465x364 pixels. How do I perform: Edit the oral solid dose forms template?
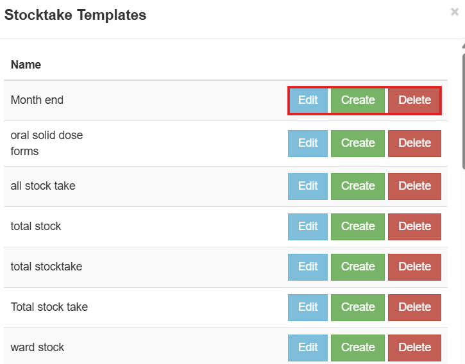coord(308,143)
